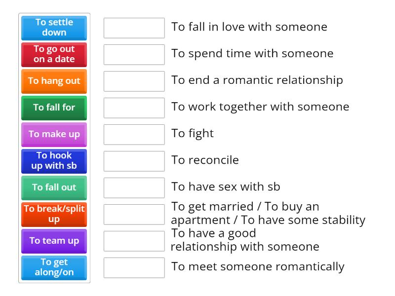Screen dimensions: 395x296
Task: Click the definition 'To work together with someone'
Action: (259, 107)
